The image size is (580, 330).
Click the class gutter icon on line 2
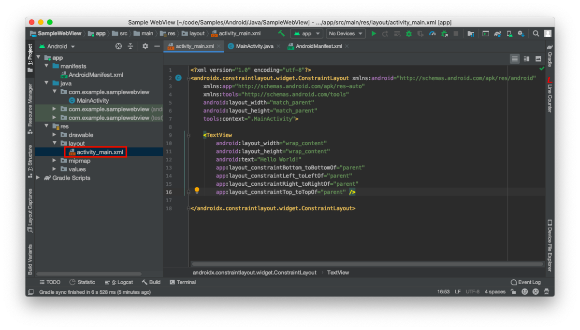(178, 78)
